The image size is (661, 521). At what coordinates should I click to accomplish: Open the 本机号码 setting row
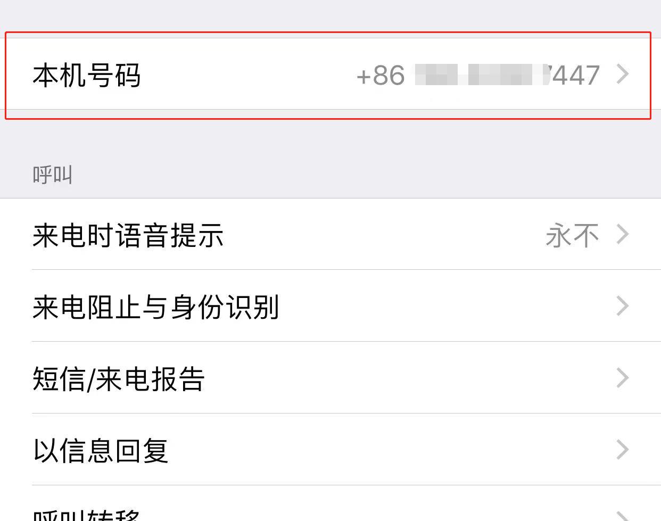pos(330,74)
